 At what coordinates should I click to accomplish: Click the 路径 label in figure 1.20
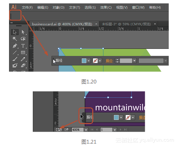[x=59, y=61]
